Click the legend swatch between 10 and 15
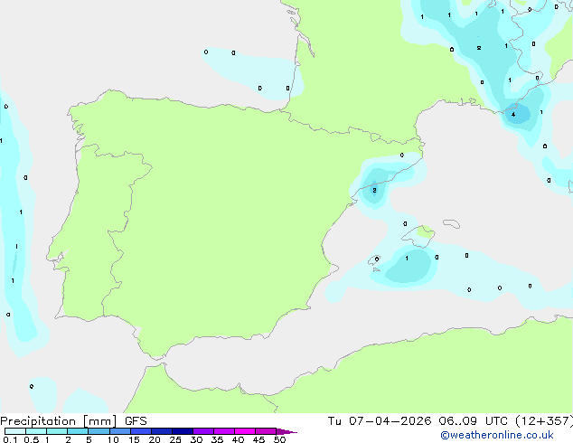 coord(120,431)
